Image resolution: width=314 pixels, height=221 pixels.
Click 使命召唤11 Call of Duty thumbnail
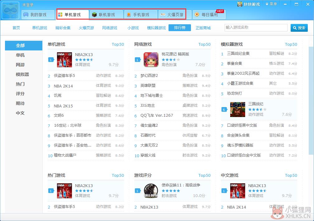click(x=151, y=191)
